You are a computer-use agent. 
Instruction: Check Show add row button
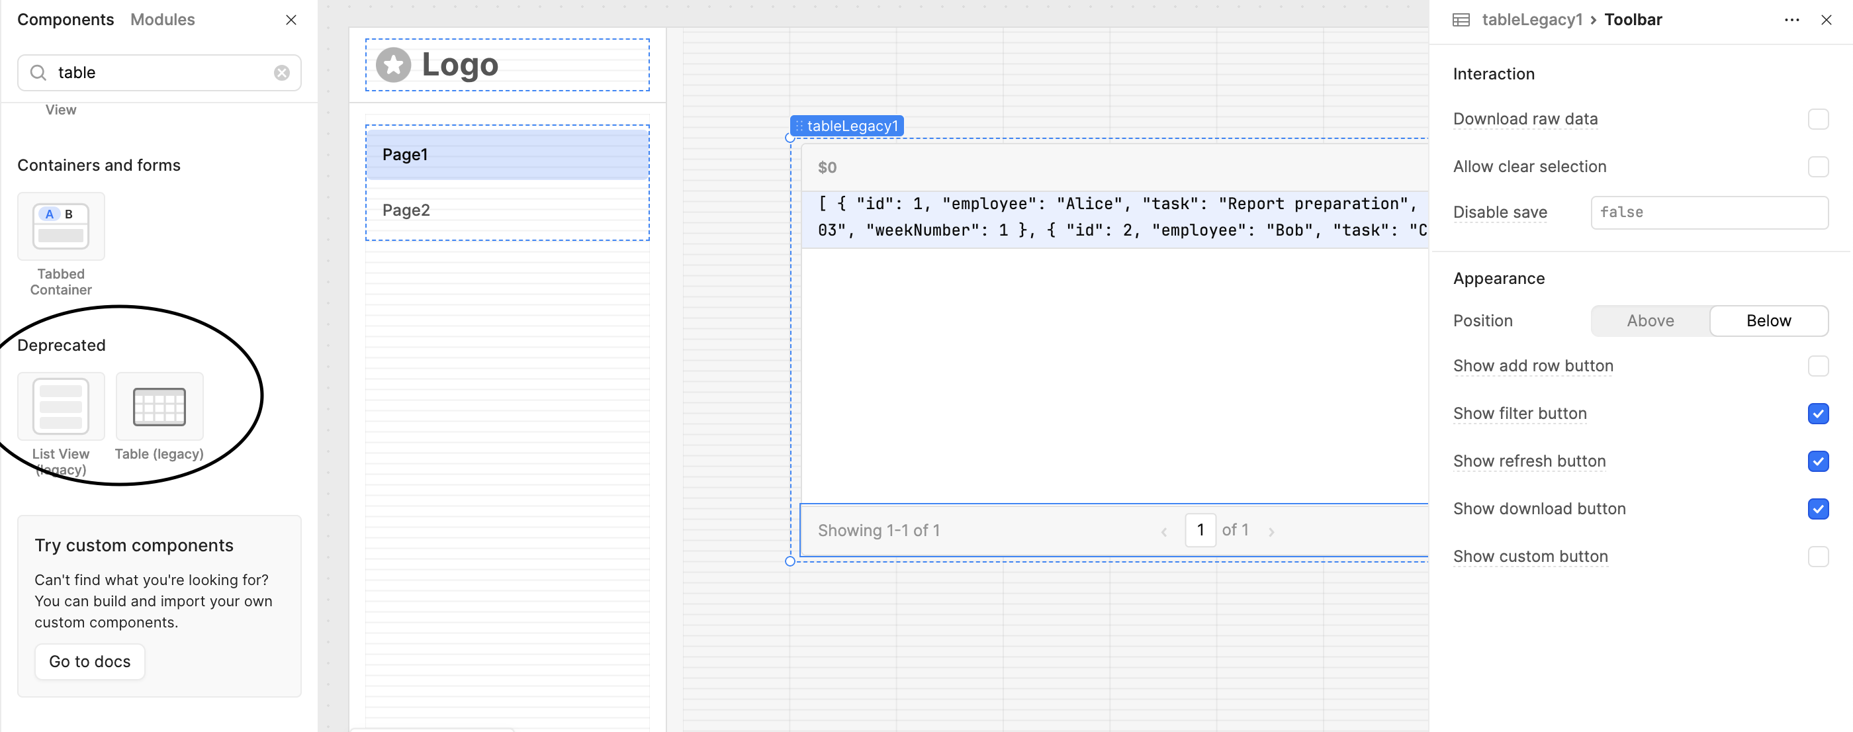coord(1818,366)
